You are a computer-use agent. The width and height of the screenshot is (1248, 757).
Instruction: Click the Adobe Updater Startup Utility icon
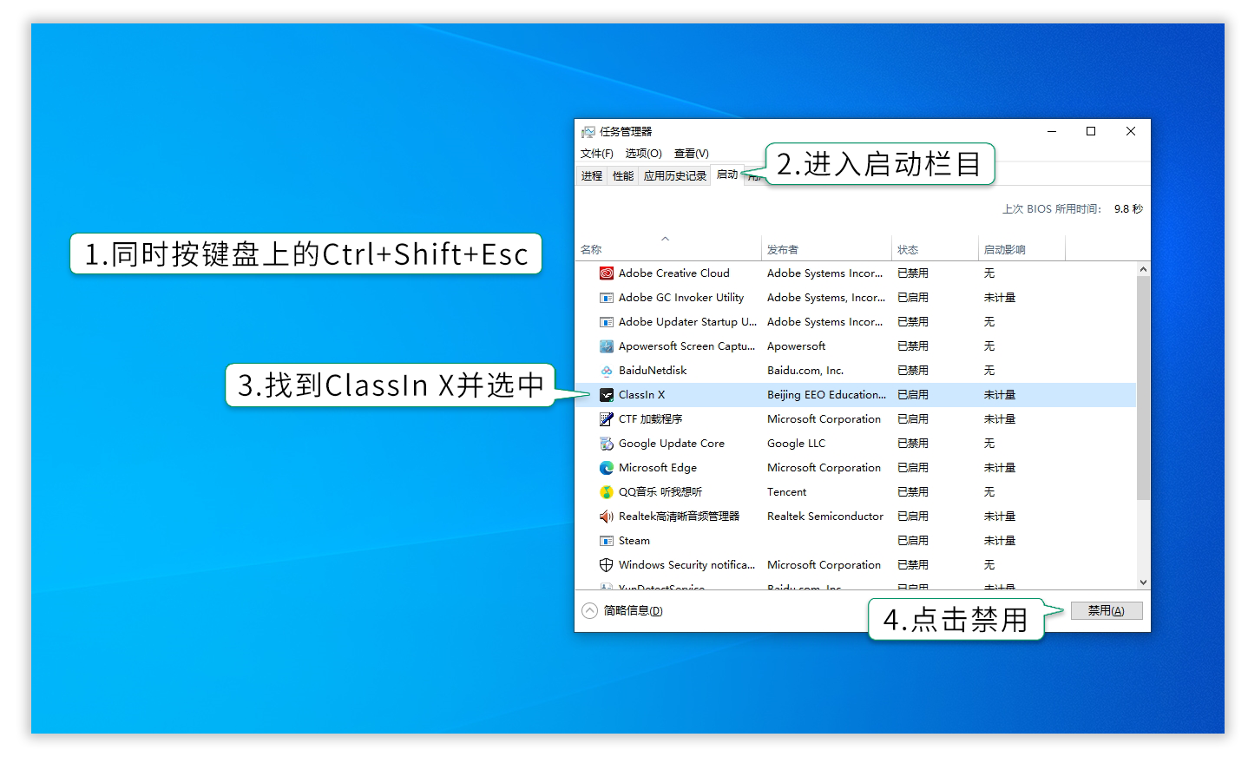pos(607,322)
